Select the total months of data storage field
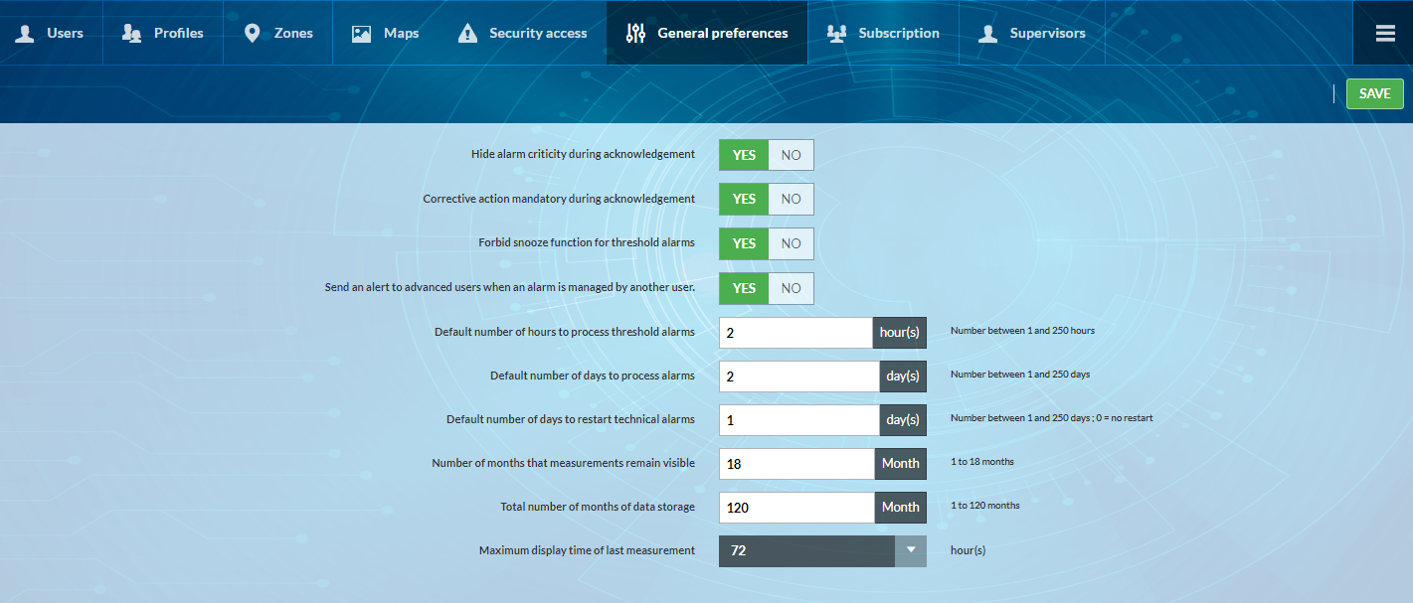The image size is (1413, 603). 796,508
